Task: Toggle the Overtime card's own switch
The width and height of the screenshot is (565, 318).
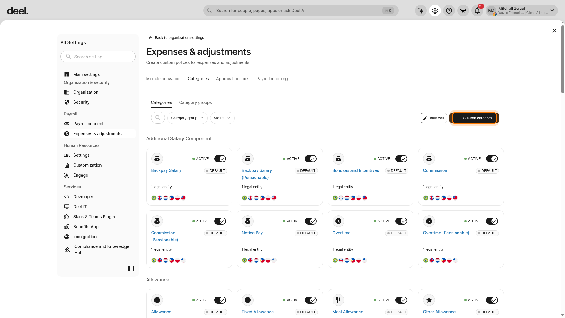Action: pos(401,221)
